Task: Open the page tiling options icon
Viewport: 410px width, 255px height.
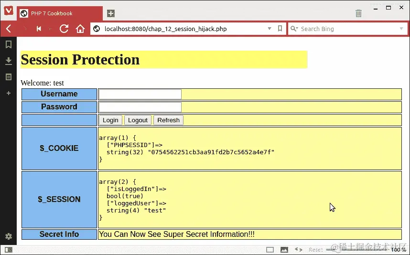Action: coord(270,250)
